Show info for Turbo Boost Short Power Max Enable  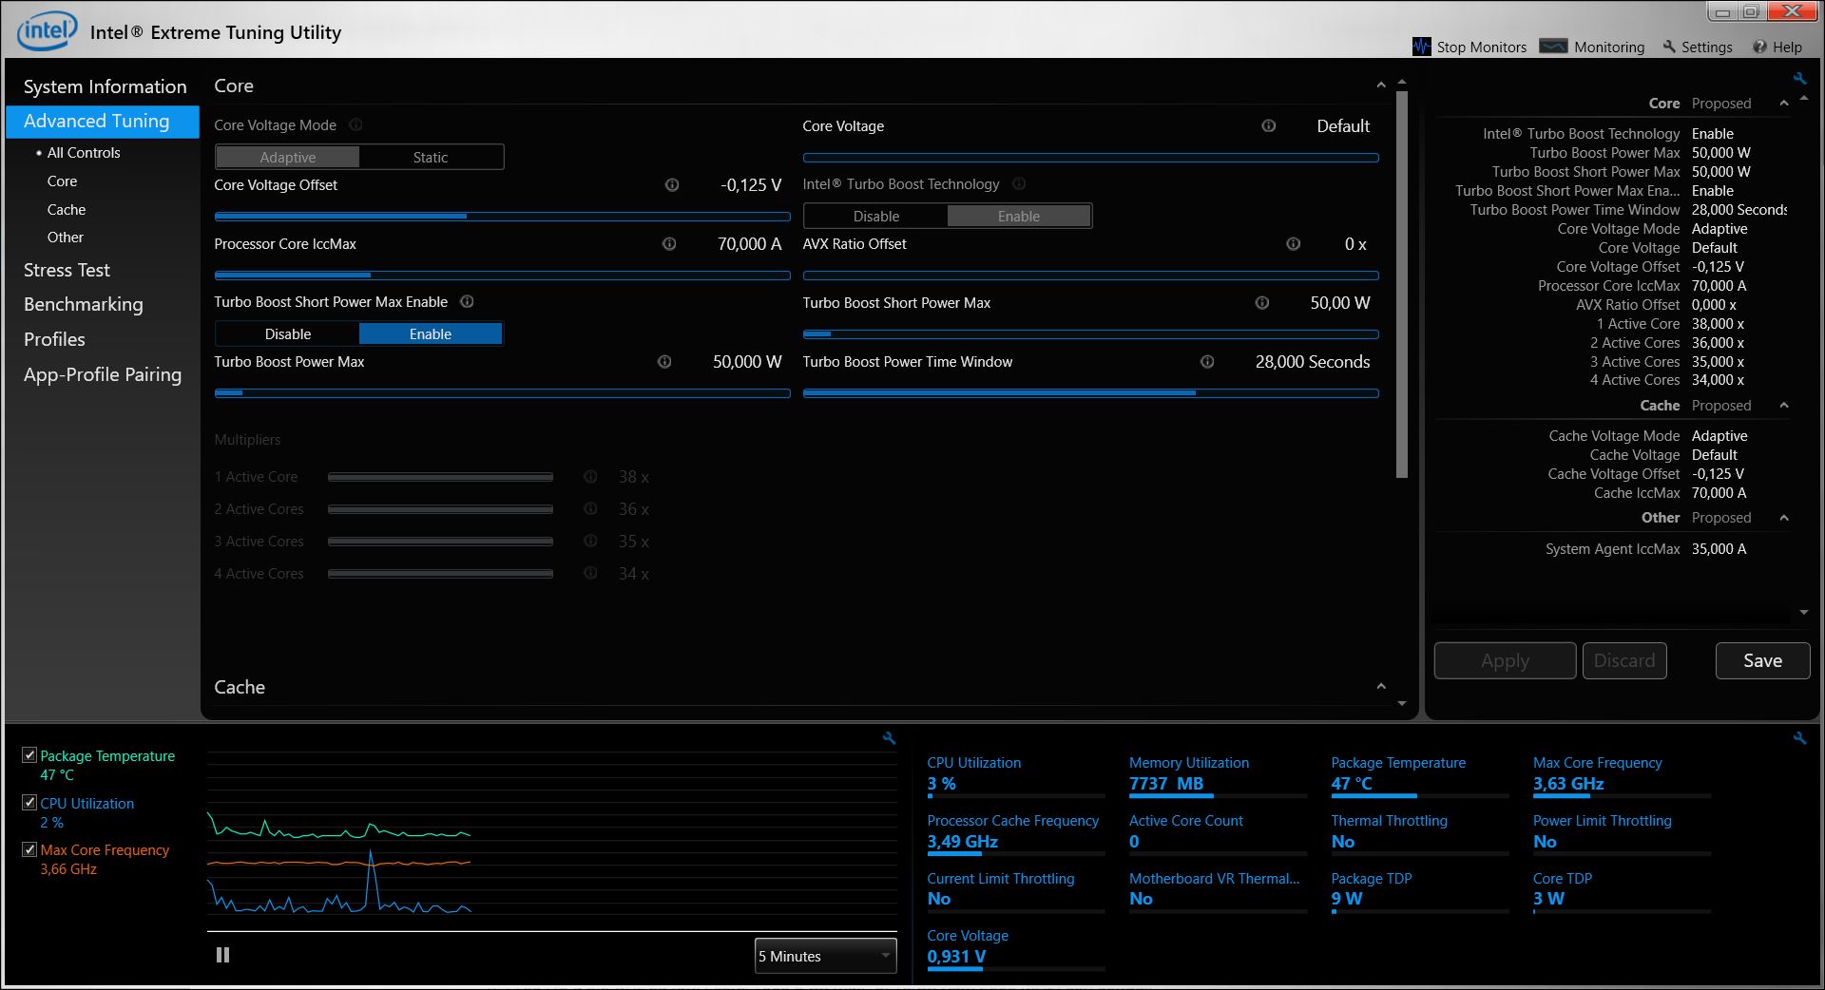point(467,302)
